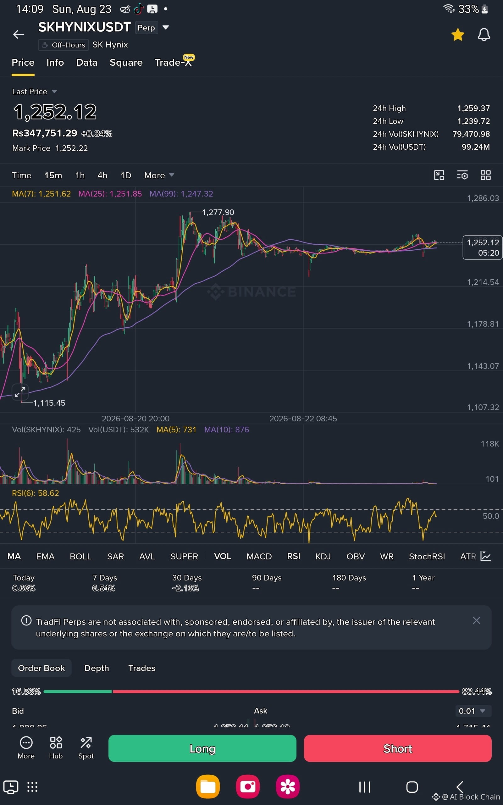Open chart settings icon
503x805 pixels.
(462, 175)
